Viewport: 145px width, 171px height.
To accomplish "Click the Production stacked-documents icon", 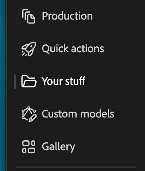I will click(29, 16).
